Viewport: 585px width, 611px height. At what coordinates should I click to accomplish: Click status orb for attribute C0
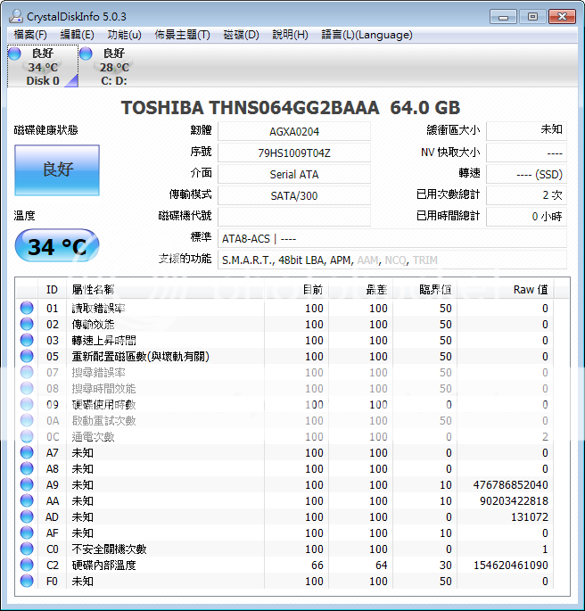[x=27, y=549]
